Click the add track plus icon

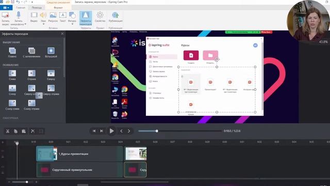[x=3, y=143]
